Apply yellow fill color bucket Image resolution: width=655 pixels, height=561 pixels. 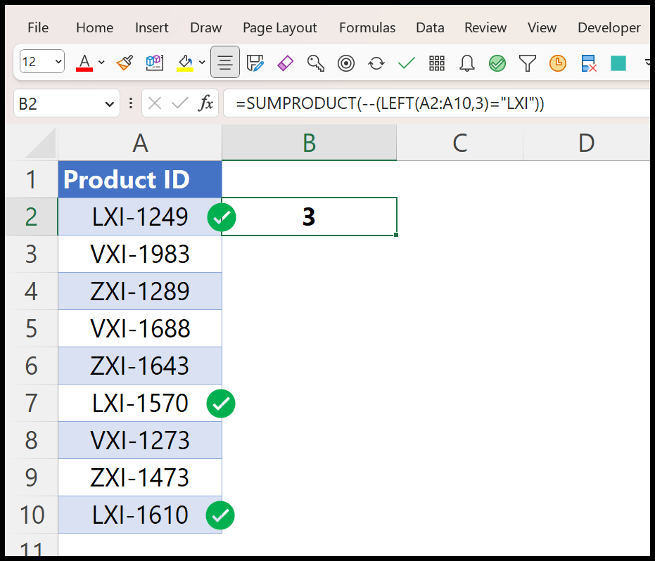click(185, 63)
